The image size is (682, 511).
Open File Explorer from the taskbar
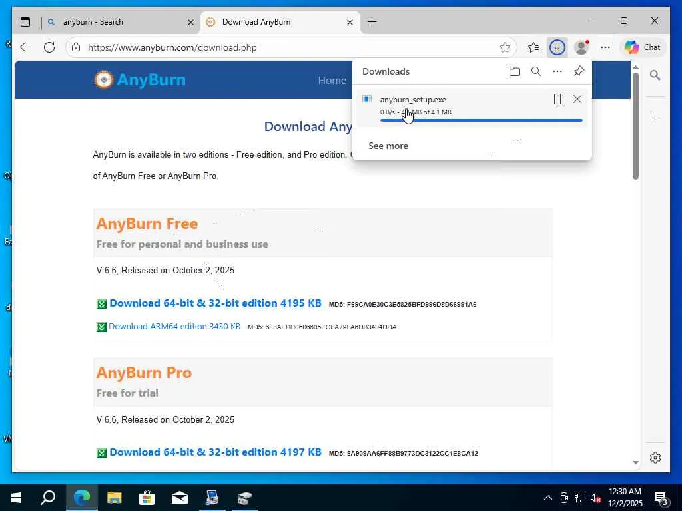[115, 498]
